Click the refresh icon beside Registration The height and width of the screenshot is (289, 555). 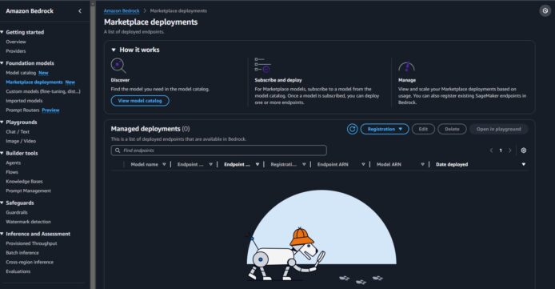click(352, 129)
